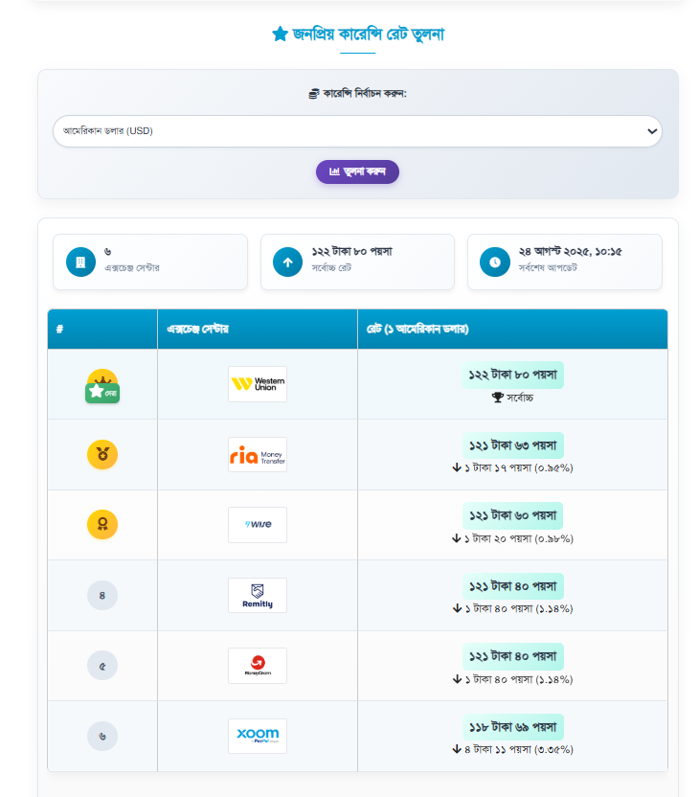699x797 pixels.
Task: Click rank badge number ৫
Action: [x=102, y=666]
